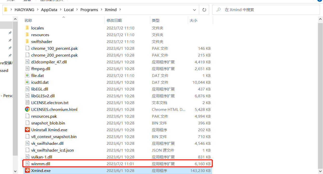Click the resources.pak file icon
323x174 pixels.
coord(27,116)
